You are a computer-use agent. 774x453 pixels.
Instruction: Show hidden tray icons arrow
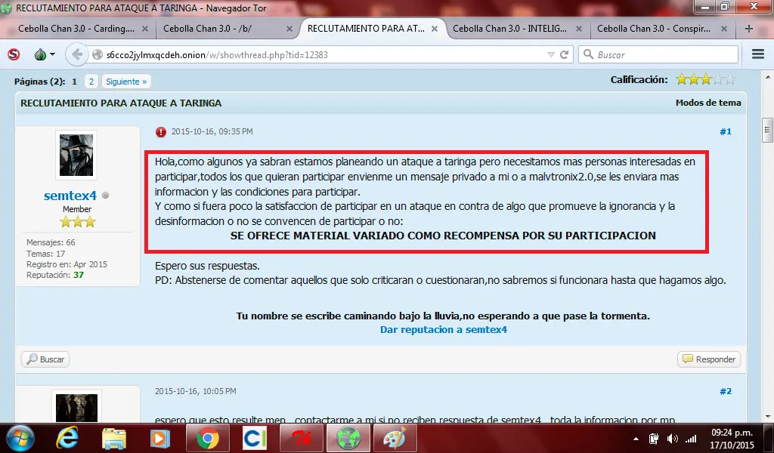[636, 439]
